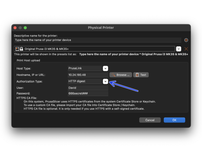Expand the printer preset dropdown chevron

point(179,49)
